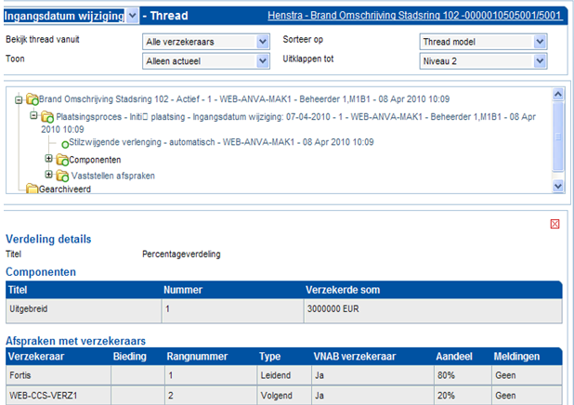Expand the Vaststellen afspraken tree node

pyautogui.click(x=49, y=175)
